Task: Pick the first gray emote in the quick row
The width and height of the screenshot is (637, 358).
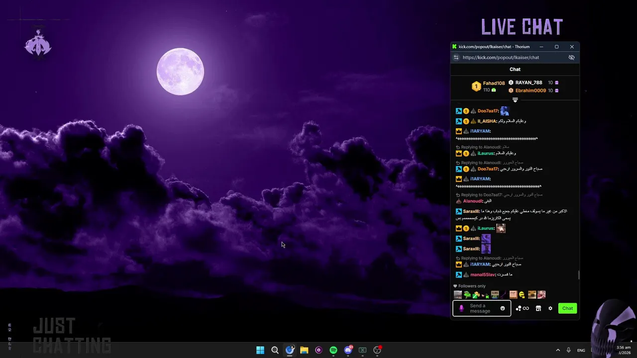Action: coord(458,295)
